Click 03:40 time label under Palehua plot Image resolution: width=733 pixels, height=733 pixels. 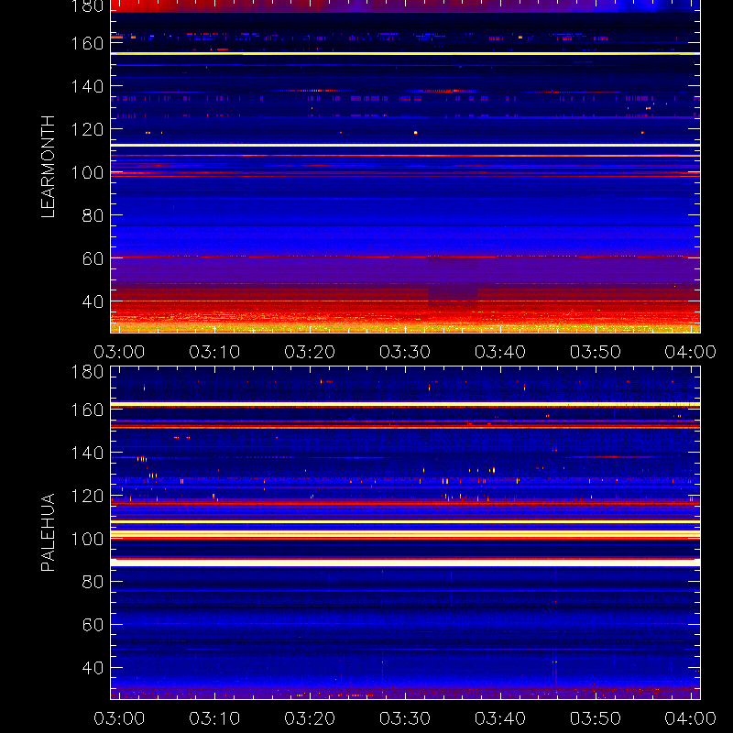[500, 718]
